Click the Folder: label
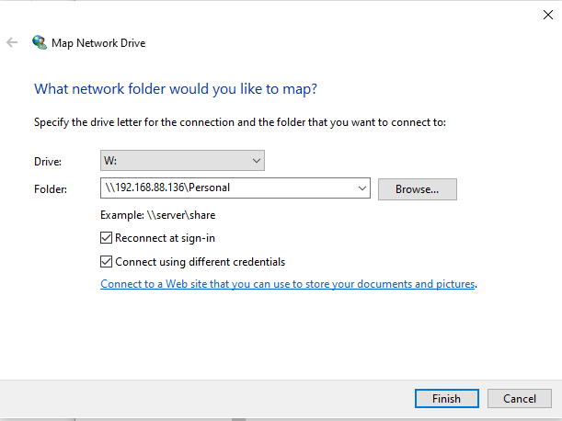This screenshot has height=421, width=562. click(x=51, y=189)
